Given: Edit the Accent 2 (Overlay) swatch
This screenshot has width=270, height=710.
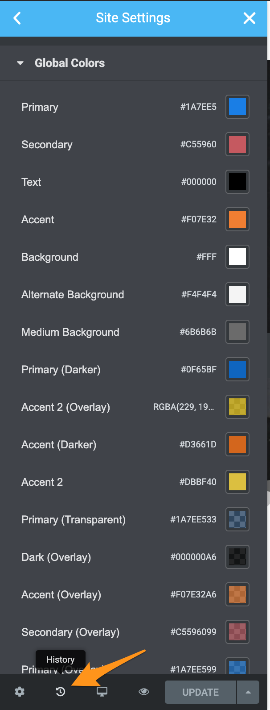Looking at the screenshot, I should pyautogui.click(x=237, y=407).
